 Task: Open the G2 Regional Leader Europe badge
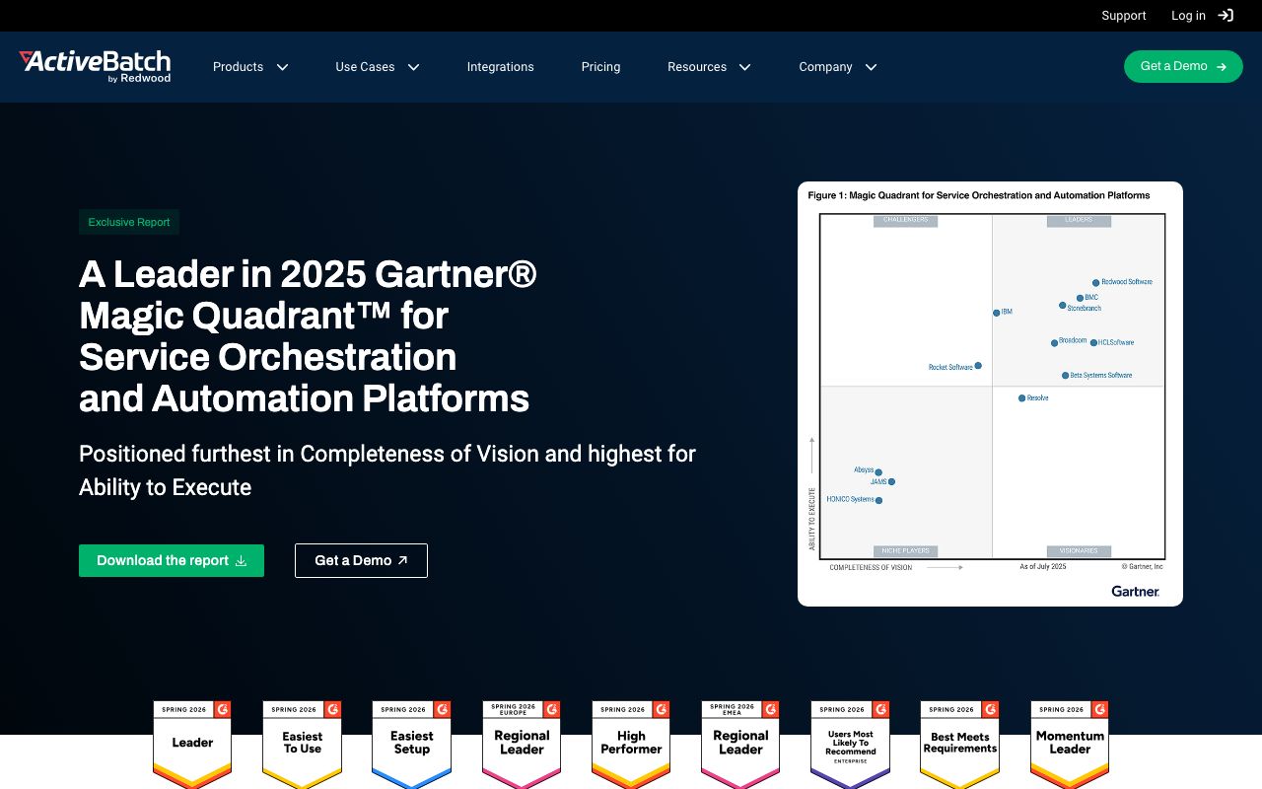coord(522,745)
